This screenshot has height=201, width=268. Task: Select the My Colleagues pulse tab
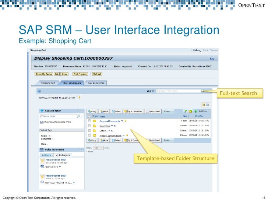point(63,155)
